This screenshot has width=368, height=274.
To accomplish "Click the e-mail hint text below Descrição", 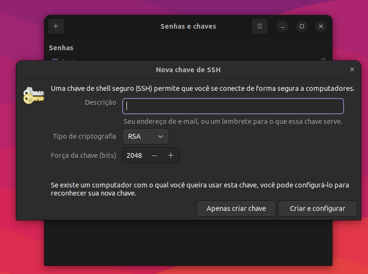I will (x=233, y=121).
